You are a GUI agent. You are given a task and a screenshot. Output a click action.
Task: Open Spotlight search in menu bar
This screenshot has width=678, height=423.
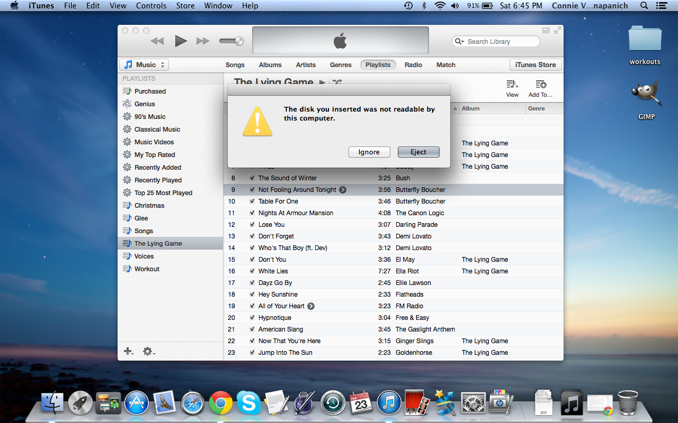[644, 6]
